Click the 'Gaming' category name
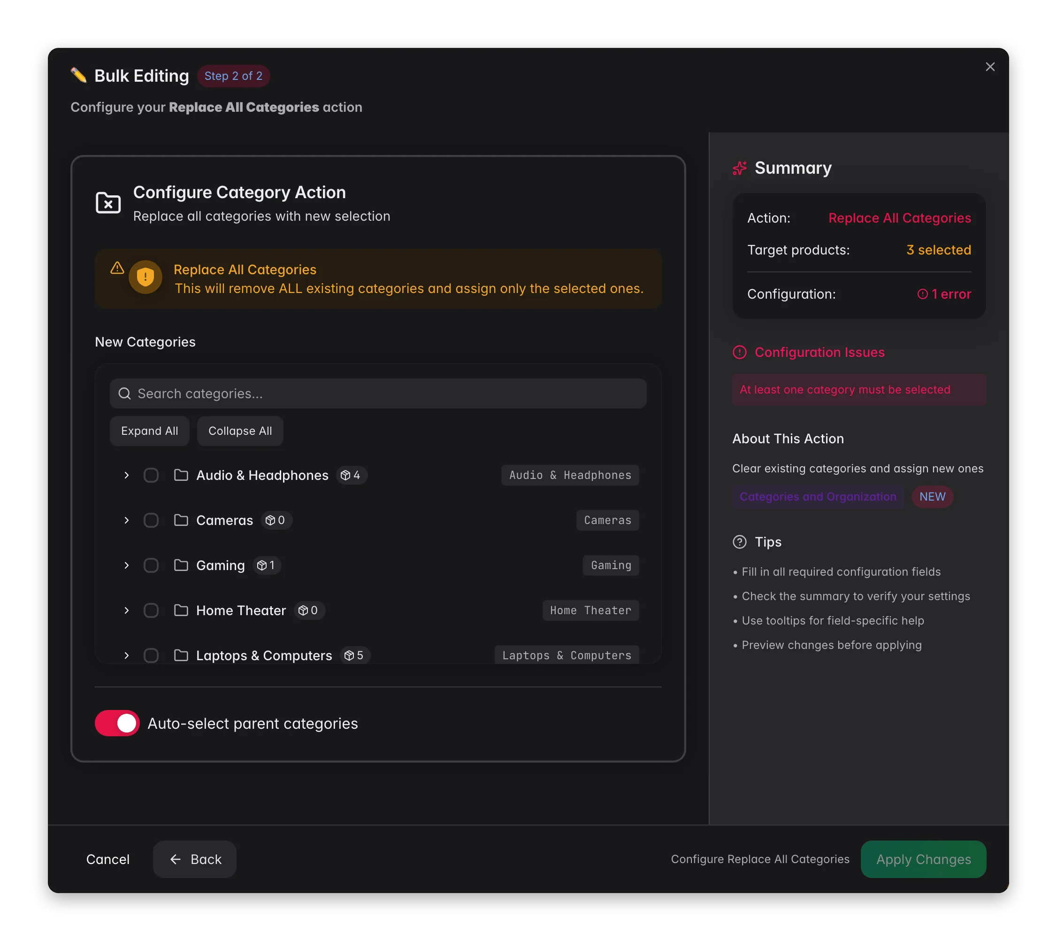Viewport: 1057px width, 941px height. tap(220, 565)
